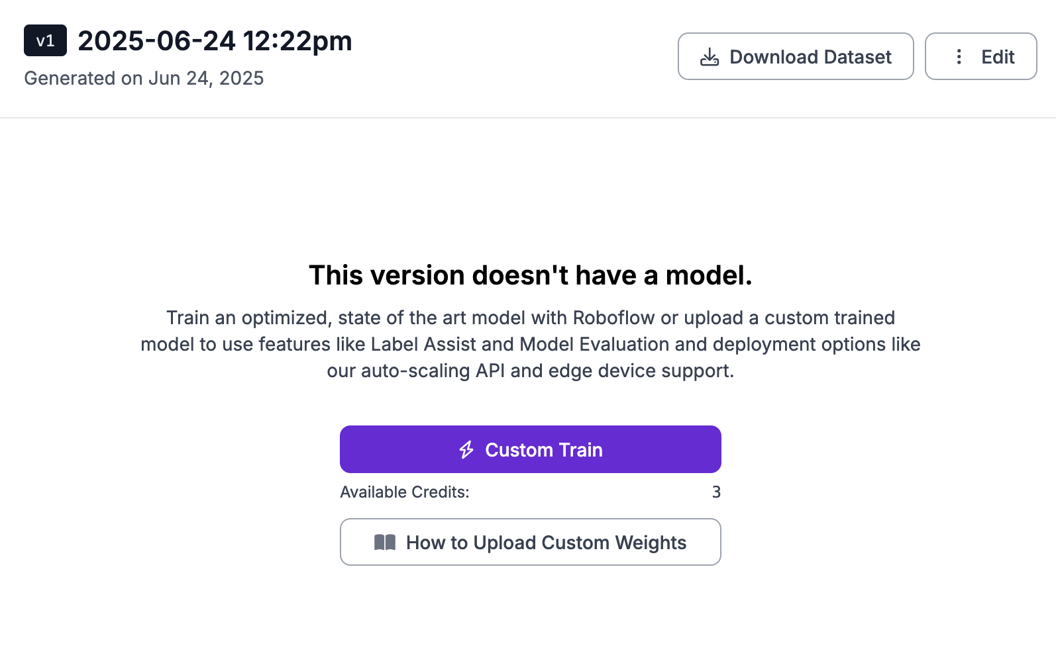Screen dimensions: 1056x663
Task: Click the open book documentation icon
Action: [385, 543]
